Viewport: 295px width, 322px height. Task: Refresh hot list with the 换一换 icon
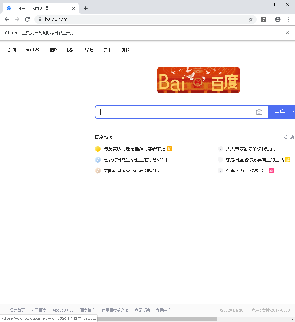tap(286, 137)
